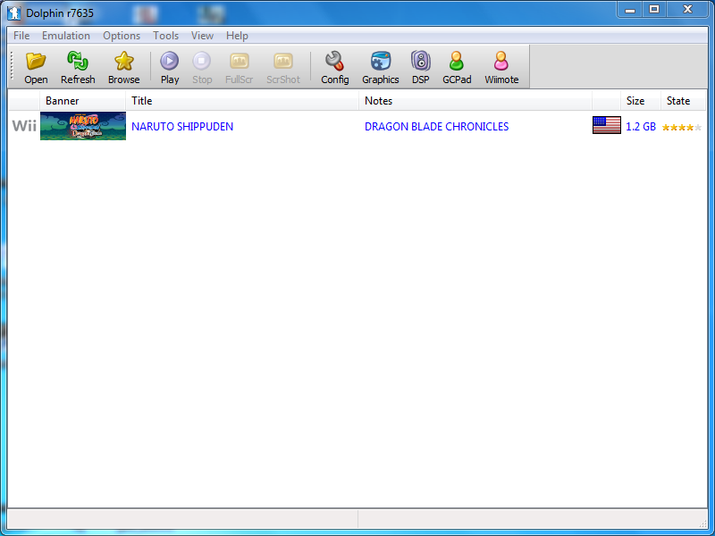Click the Browse star icon

123,61
